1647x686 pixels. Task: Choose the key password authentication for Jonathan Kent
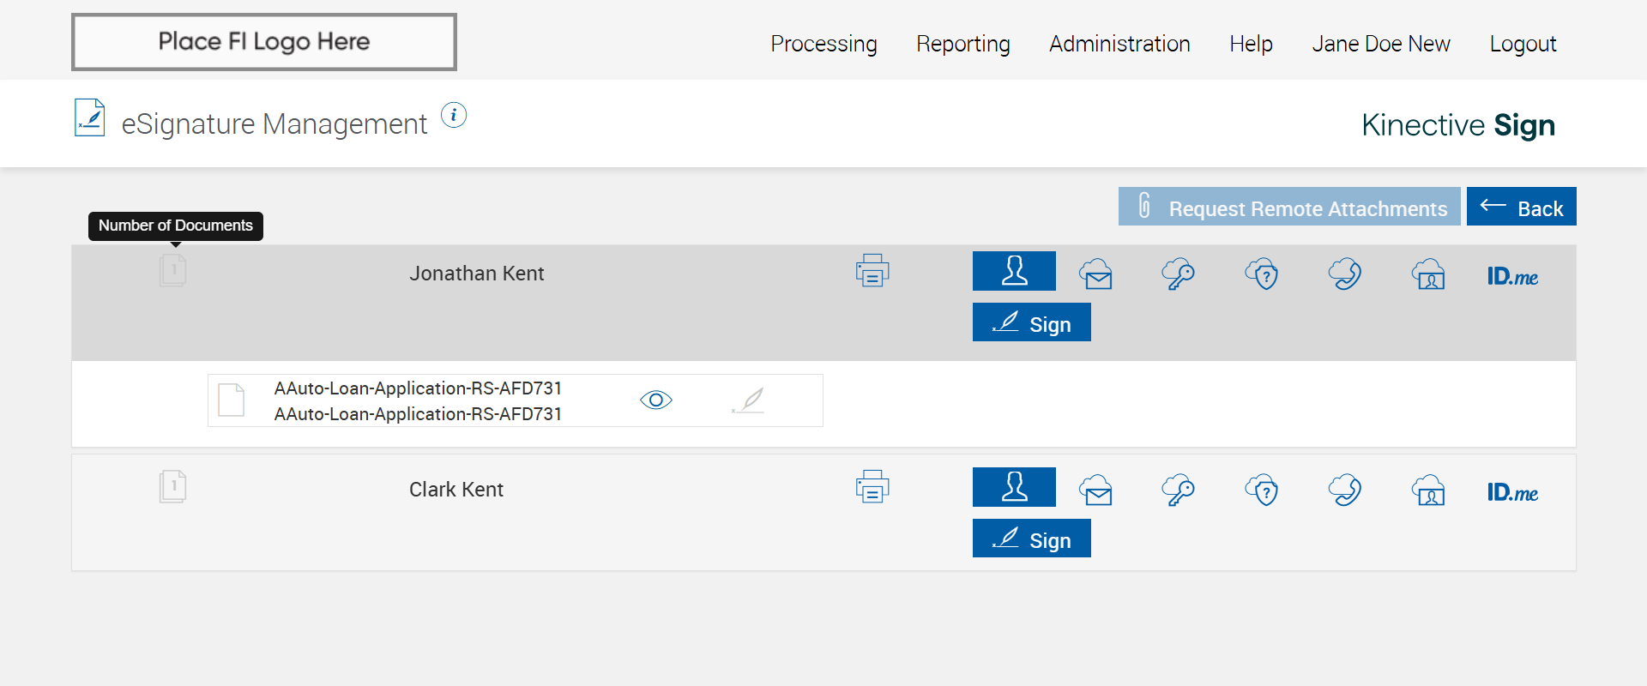(1178, 274)
